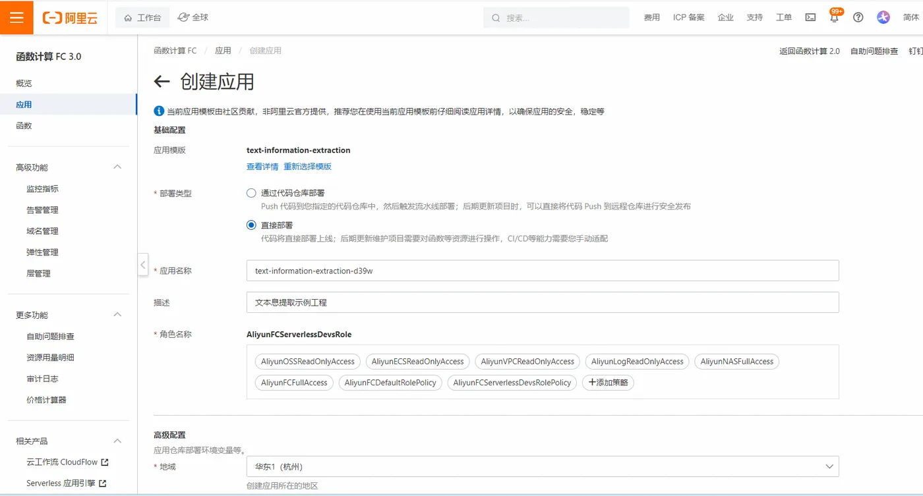Click the AliyunFCDefaultRolePolicy policy tag
Screen dimensions: 923x496
click(390, 382)
